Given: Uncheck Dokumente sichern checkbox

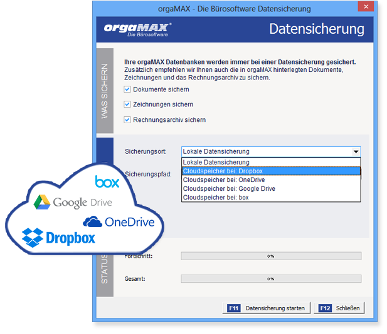Looking at the screenshot, I should tap(127, 89).
